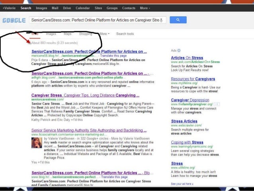
Task: Click www.mylifeline.org ad URL
Action: pyautogui.click(x=184, y=83)
